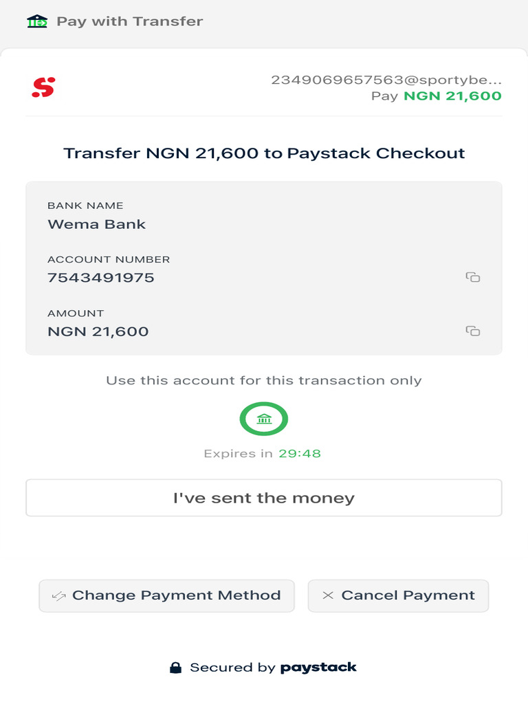The image size is (528, 704).
Task: Click the green circular bank timer icon
Action: [x=263, y=419]
